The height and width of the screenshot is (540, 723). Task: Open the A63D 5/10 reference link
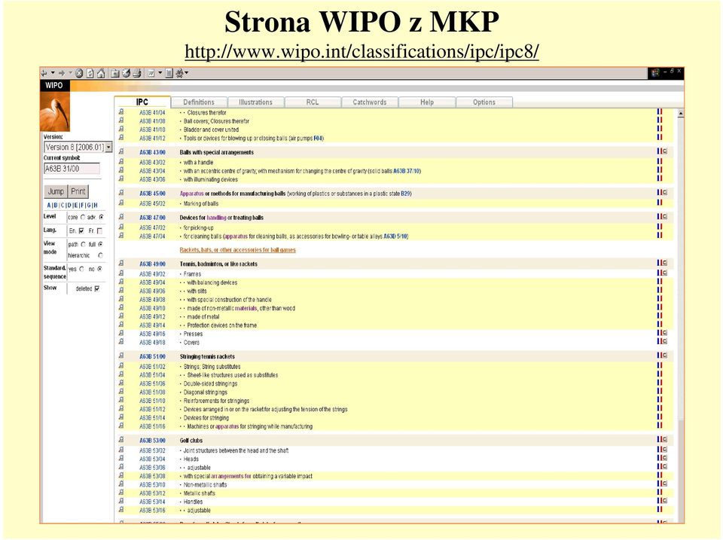pyautogui.click(x=395, y=236)
